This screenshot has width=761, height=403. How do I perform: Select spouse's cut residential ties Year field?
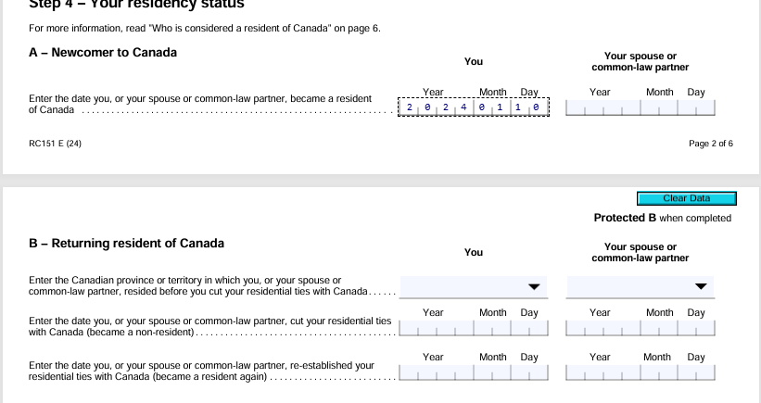[x=601, y=329]
